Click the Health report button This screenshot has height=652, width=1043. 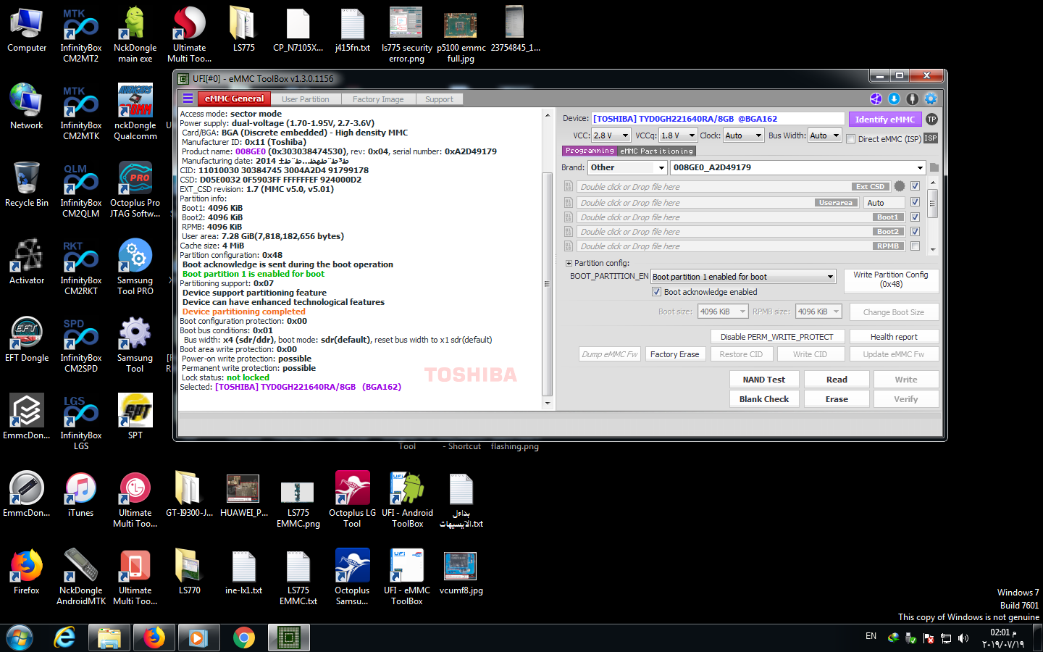[894, 337]
